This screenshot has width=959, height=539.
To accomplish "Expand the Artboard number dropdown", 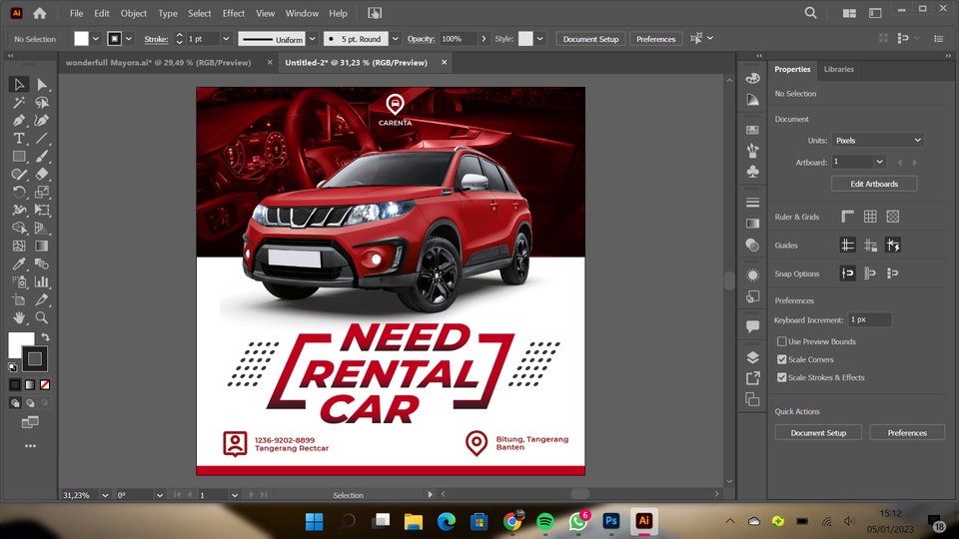I will tap(879, 162).
